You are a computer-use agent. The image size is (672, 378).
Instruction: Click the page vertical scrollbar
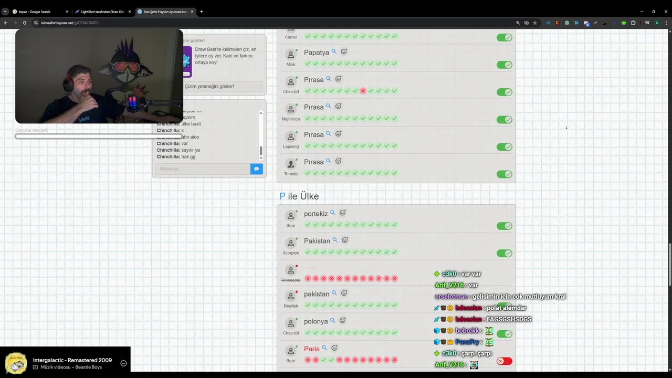669,266
